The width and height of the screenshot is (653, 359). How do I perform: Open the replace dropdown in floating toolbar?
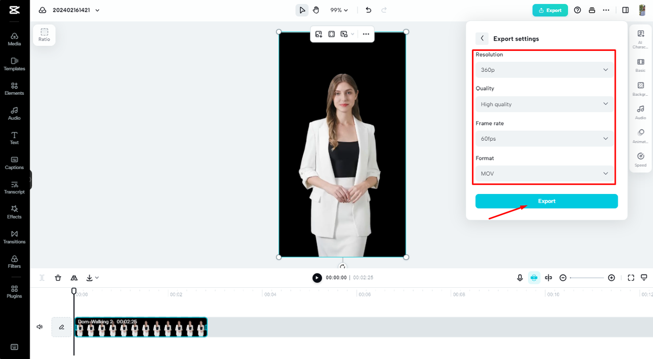click(x=347, y=34)
